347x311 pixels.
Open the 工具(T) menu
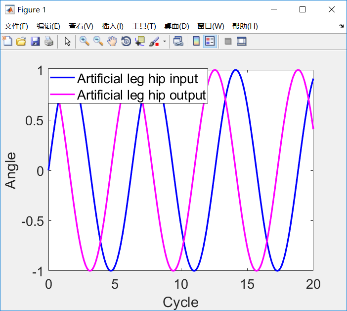pyautogui.click(x=144, y=26)
